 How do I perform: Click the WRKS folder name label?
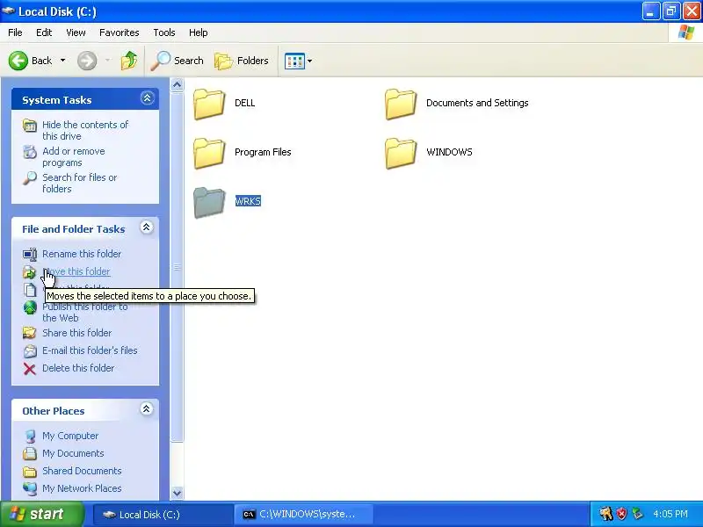[248, 201]
